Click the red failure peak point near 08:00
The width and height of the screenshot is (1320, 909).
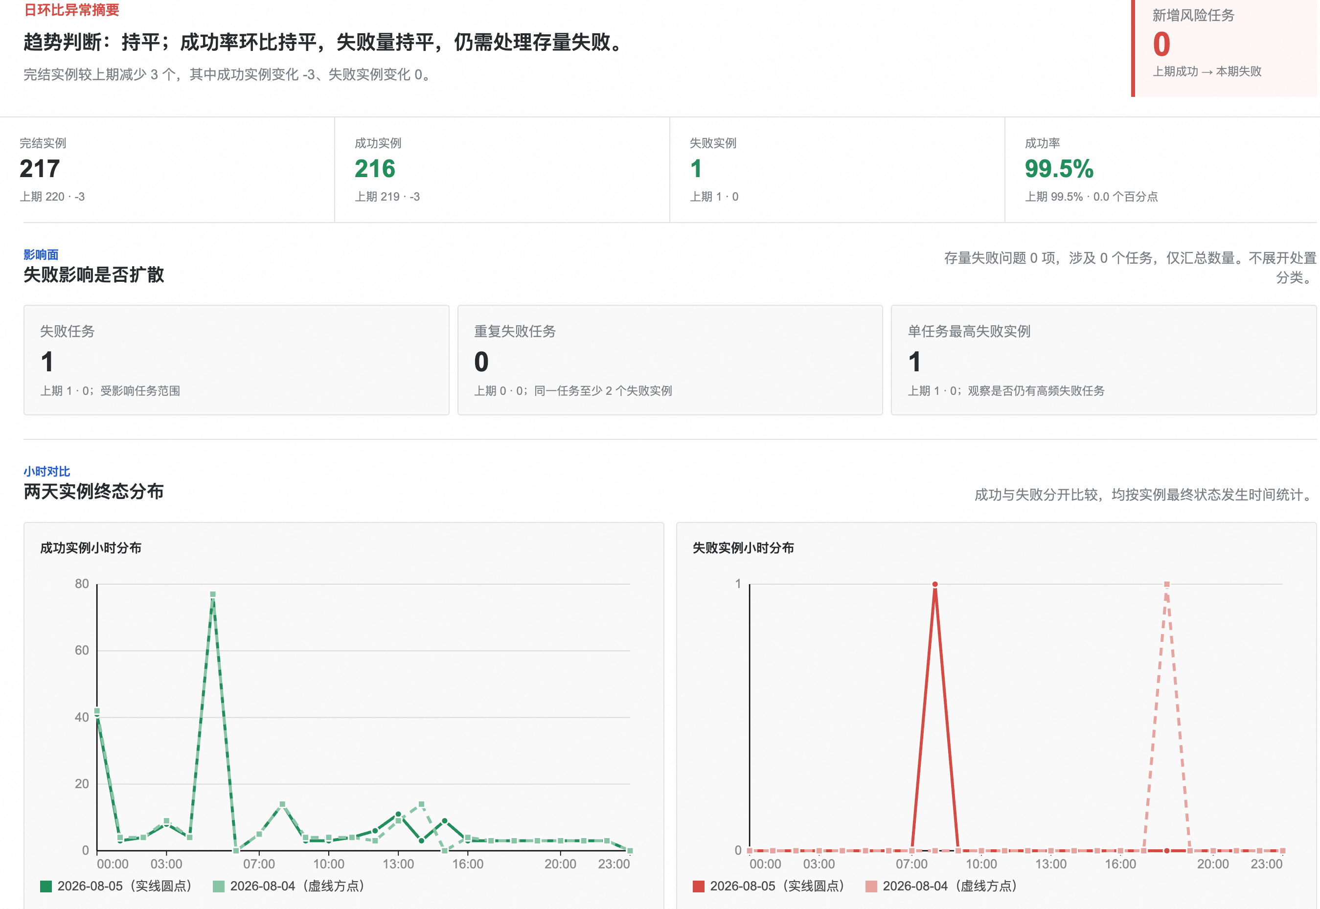click(x=935, y=584)
